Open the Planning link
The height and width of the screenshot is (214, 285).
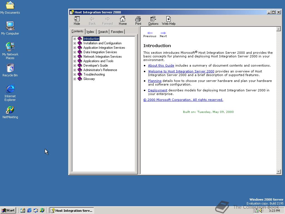click(155, 81)
